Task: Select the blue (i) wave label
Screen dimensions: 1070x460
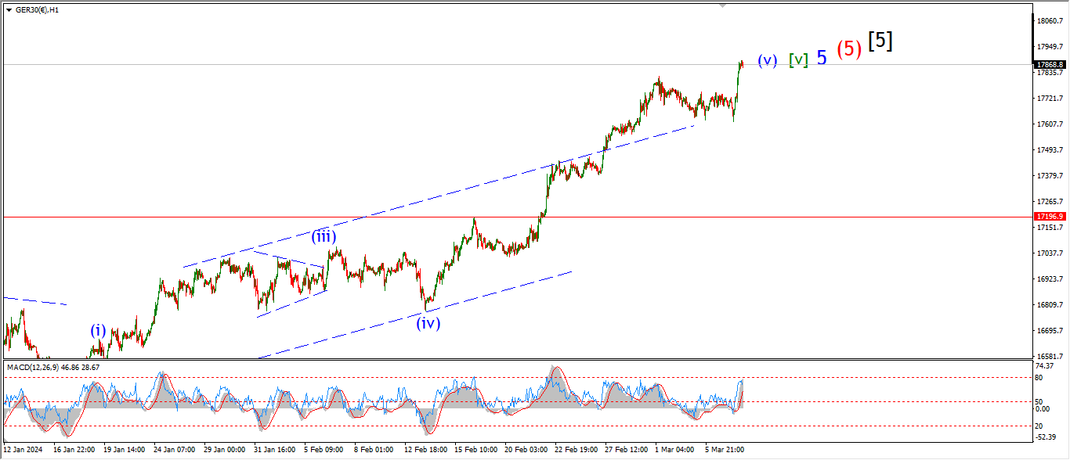Action: [x=97, y=330]
